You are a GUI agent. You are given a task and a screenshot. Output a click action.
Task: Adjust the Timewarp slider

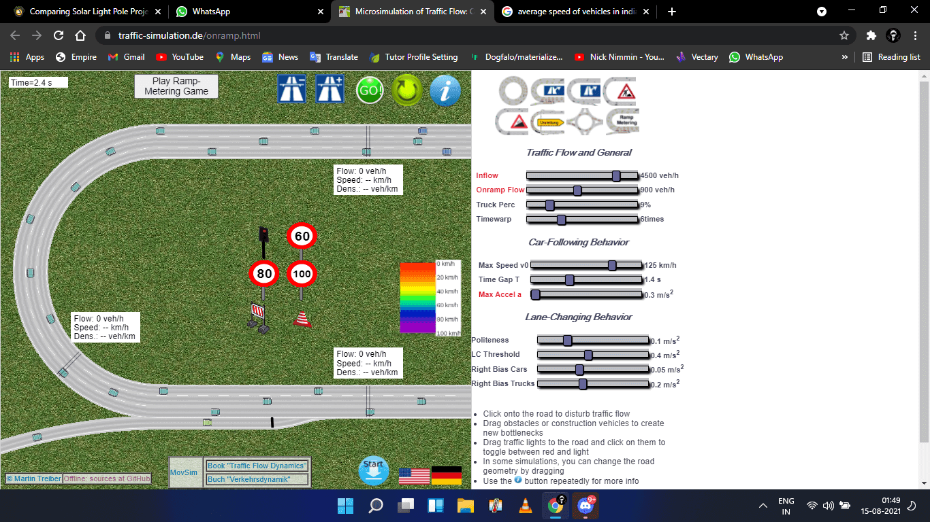point(582,220)
